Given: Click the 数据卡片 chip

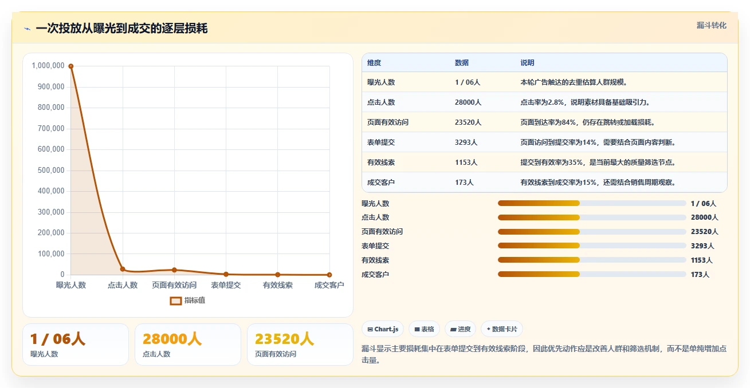Looking at the screenshot, I should 502,329.
